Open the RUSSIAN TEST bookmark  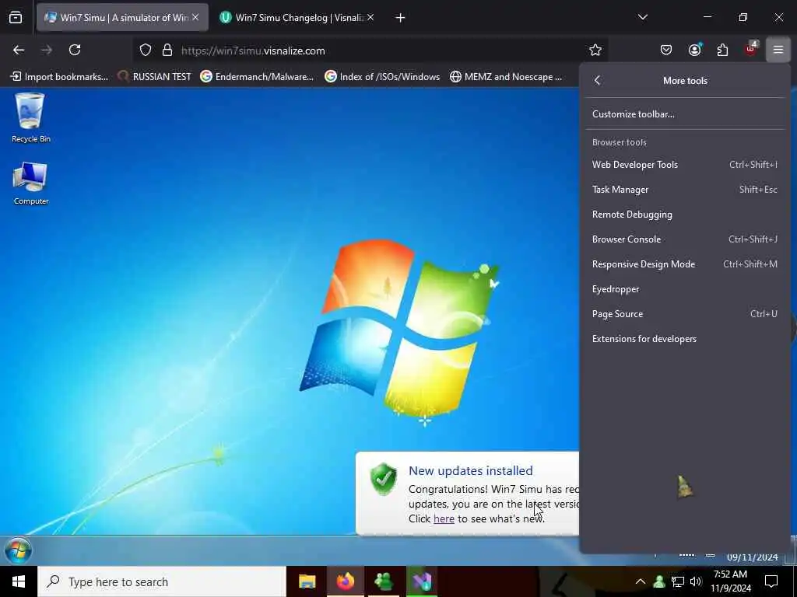pyautogui.click(x=154, y=77)
